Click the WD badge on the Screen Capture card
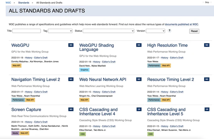The height and width of the screenshot is (139, 214). tap(71, 109)
